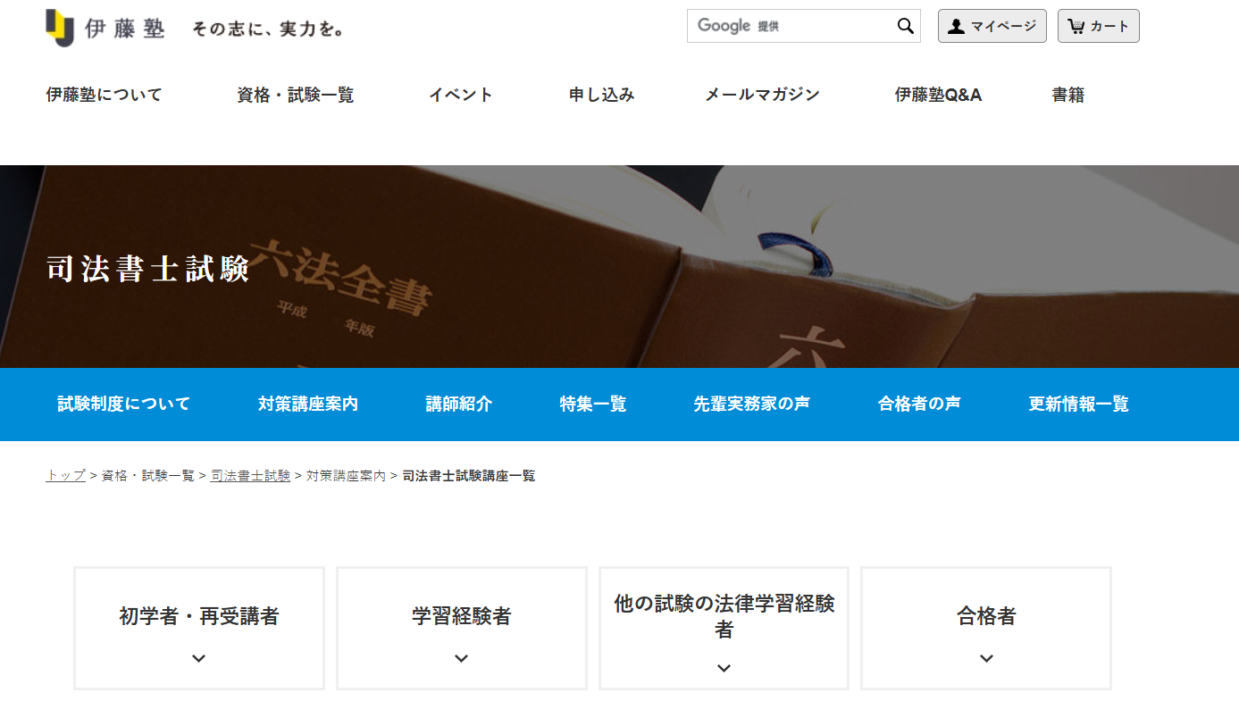1239x701 pixels.
Task: Open 伊藤塾Q&A in the navigation
Action: tap(938, 95)
